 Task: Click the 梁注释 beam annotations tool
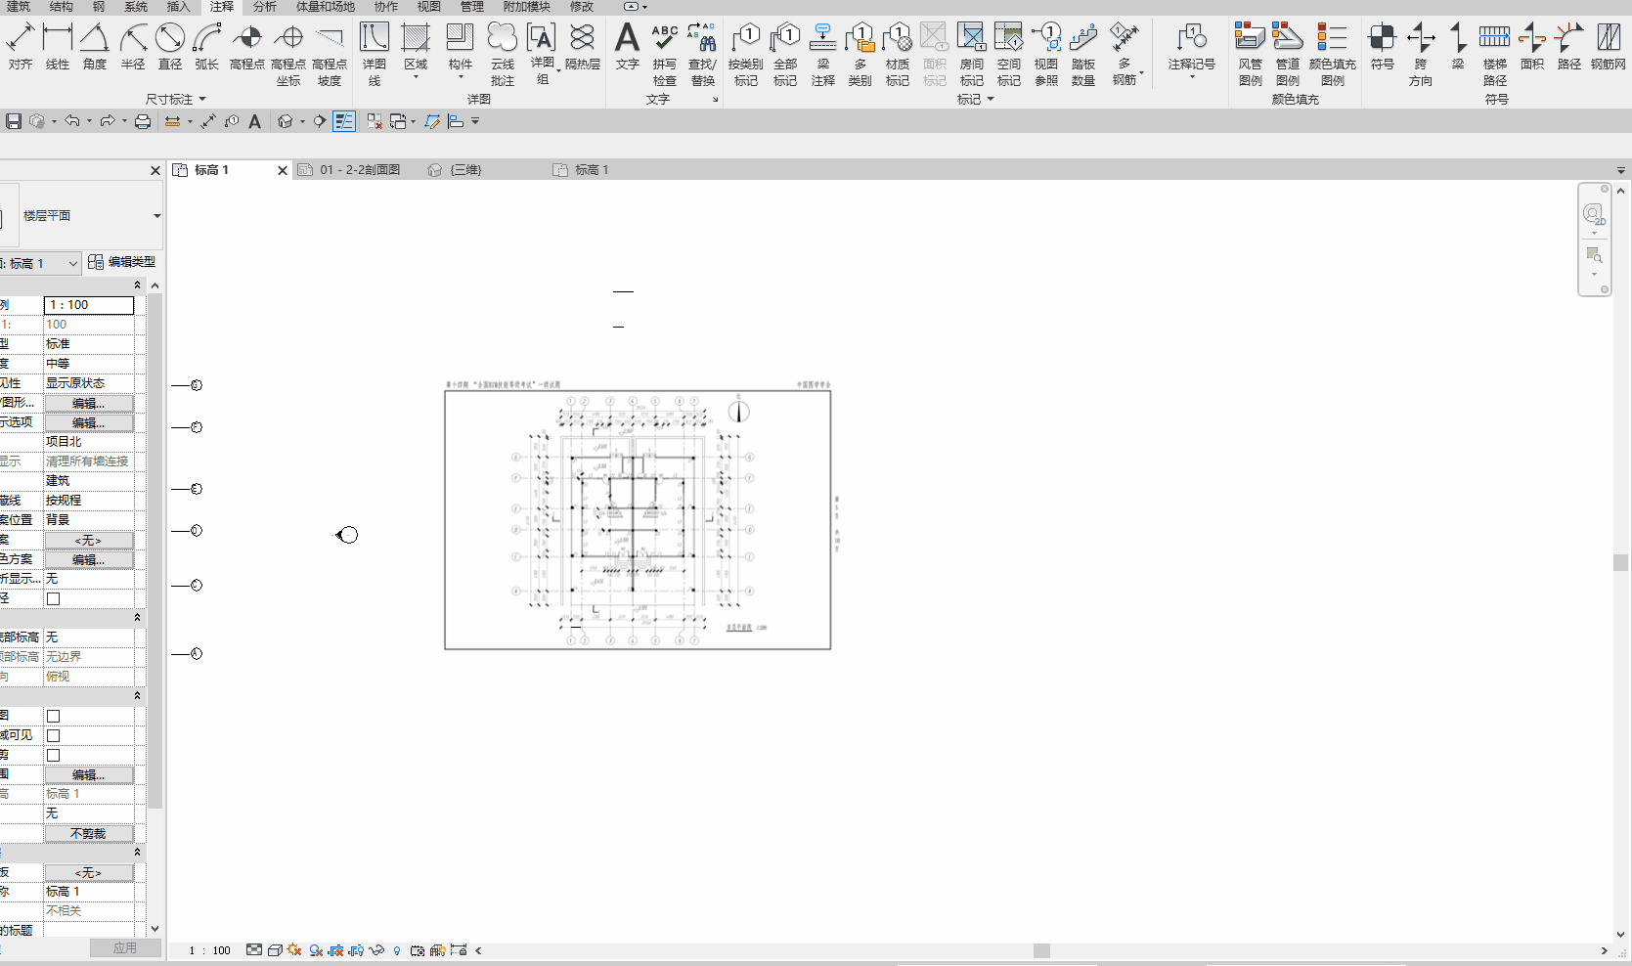point(823,55)
